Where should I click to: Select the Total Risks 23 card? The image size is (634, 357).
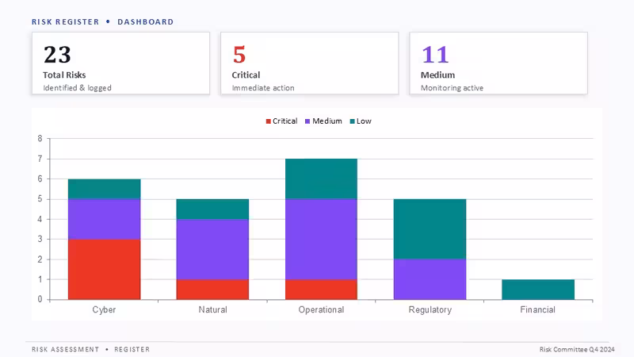121,63
